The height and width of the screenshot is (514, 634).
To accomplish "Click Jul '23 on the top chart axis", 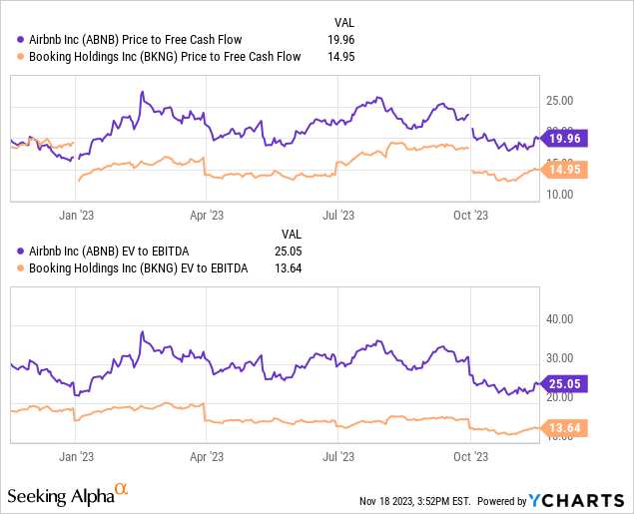I will [x=339, y=214].
